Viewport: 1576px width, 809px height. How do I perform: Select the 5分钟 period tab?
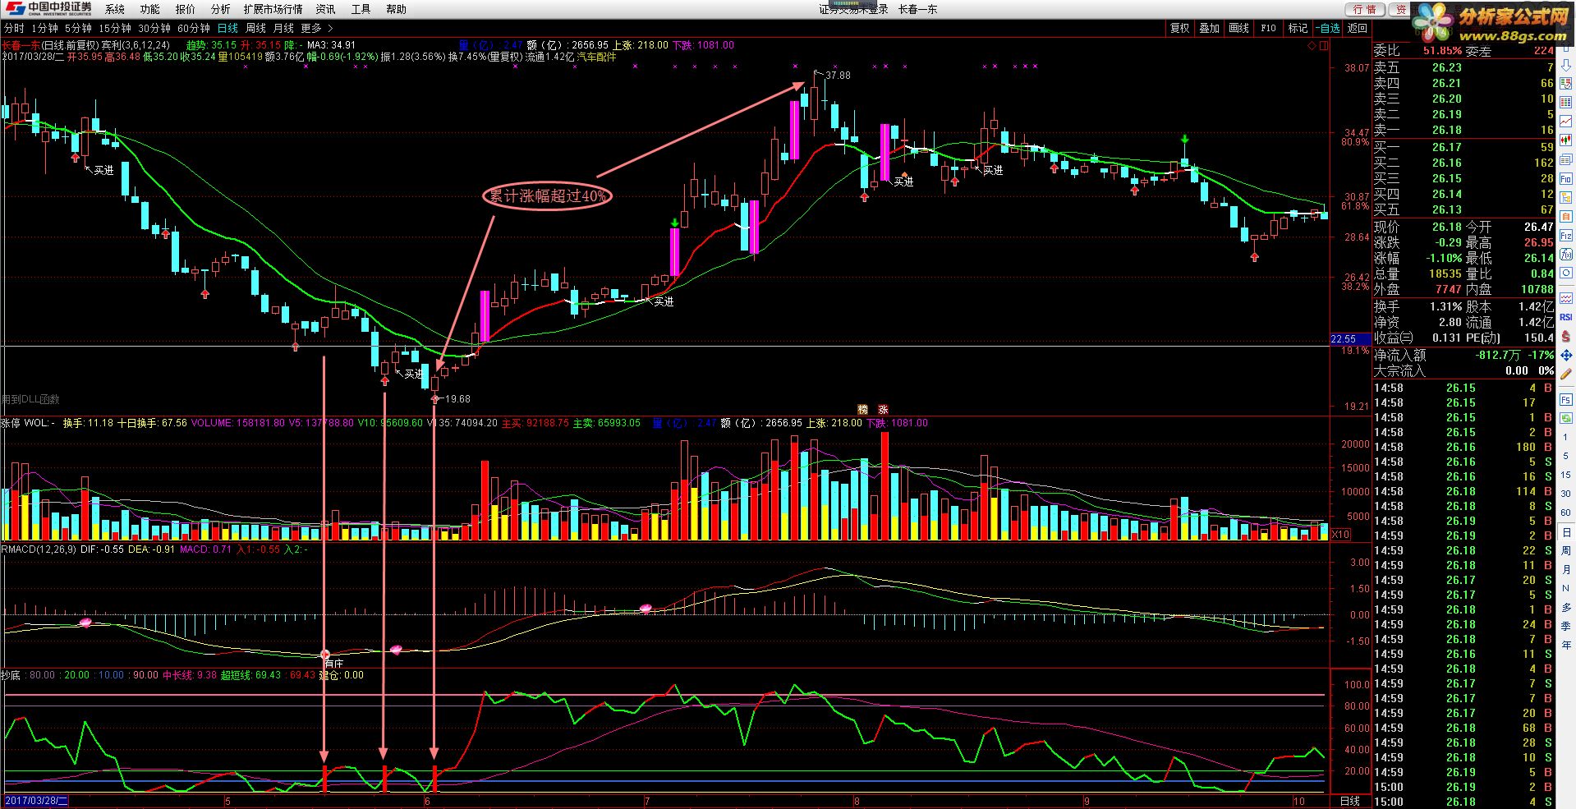pos(79,28)
